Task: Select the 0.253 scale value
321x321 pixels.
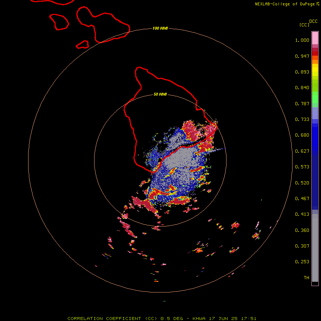Action: click(302, 262)
